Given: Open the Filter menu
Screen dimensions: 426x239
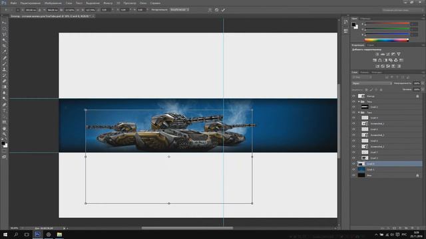Looking at the screenshot, I should point(108,3).
